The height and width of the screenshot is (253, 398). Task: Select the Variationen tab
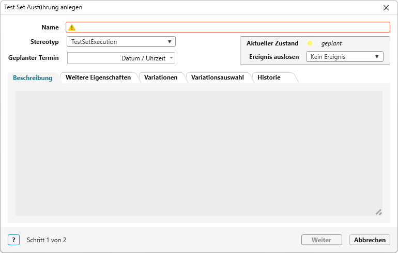161,77
